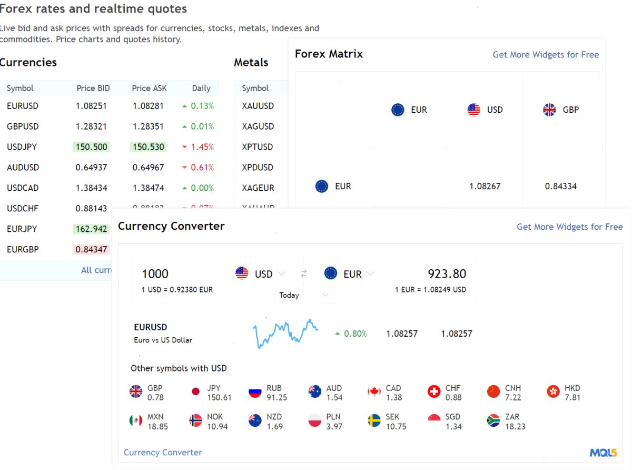Open the Currency Converter link at bottom

point(163,453)
